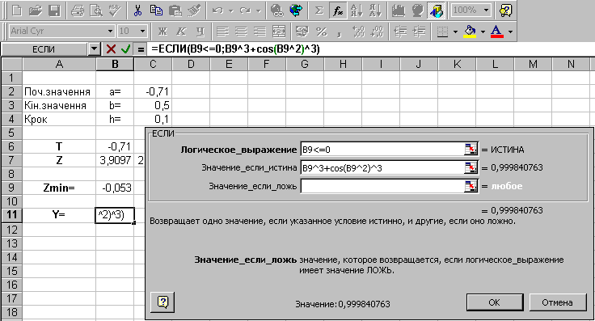This screenshot has width=595, height=321.
Task: Collapse dialog via Логическое_выражение range button
Action: 471,150
